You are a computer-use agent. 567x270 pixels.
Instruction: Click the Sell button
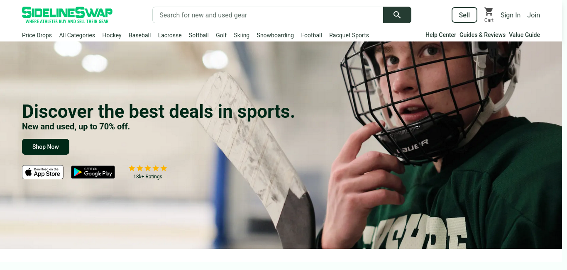[464, 15]
